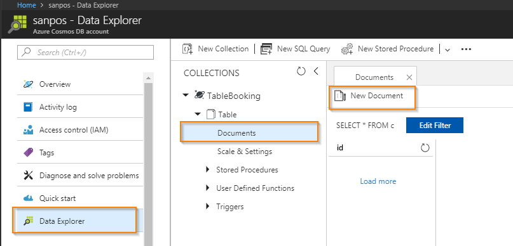Click the Load more link
The width and height of the screenshot is (513, 246).
378,181
